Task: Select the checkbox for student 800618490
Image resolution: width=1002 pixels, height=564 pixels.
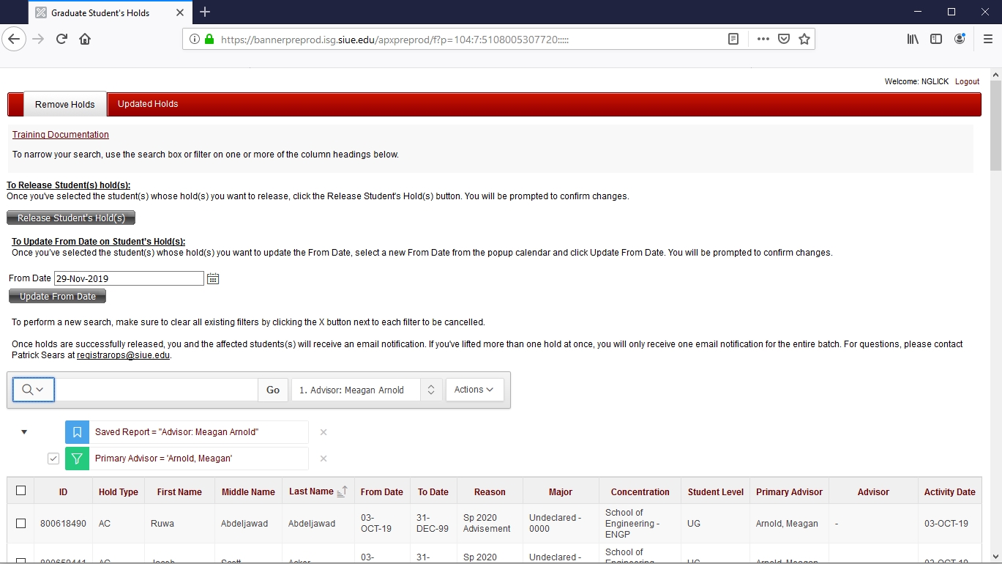Action: 20,524
